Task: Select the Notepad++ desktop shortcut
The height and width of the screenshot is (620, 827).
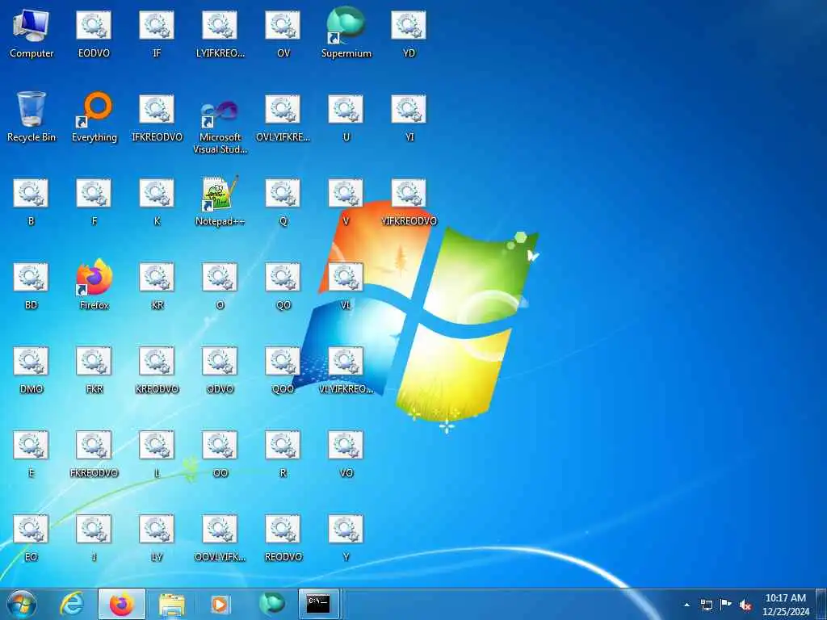Action: pyautogui.click(x=220, y=201)
